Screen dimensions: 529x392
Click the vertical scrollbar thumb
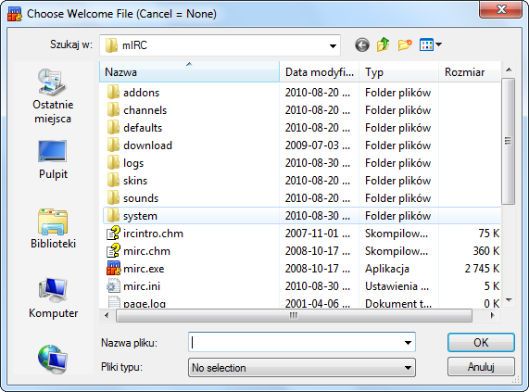(x=508, y=141)
